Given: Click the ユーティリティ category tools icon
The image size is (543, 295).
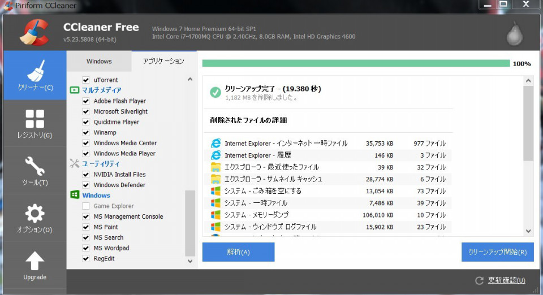Looking at the screenshot, I should coord(75,163).
